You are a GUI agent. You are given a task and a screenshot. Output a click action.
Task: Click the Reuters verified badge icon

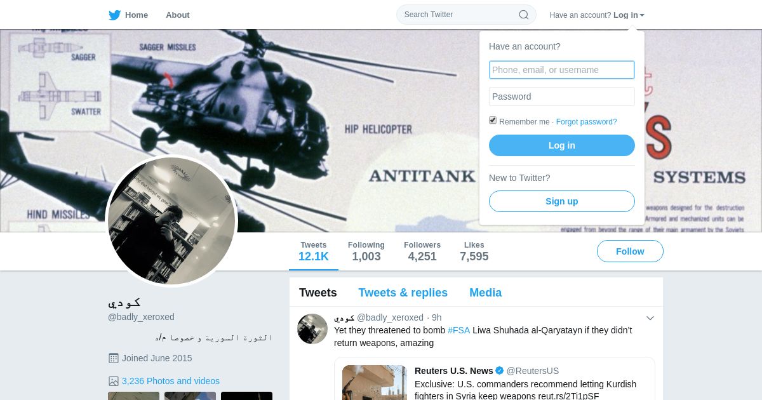pyautogui.click(x=500, y=371)
